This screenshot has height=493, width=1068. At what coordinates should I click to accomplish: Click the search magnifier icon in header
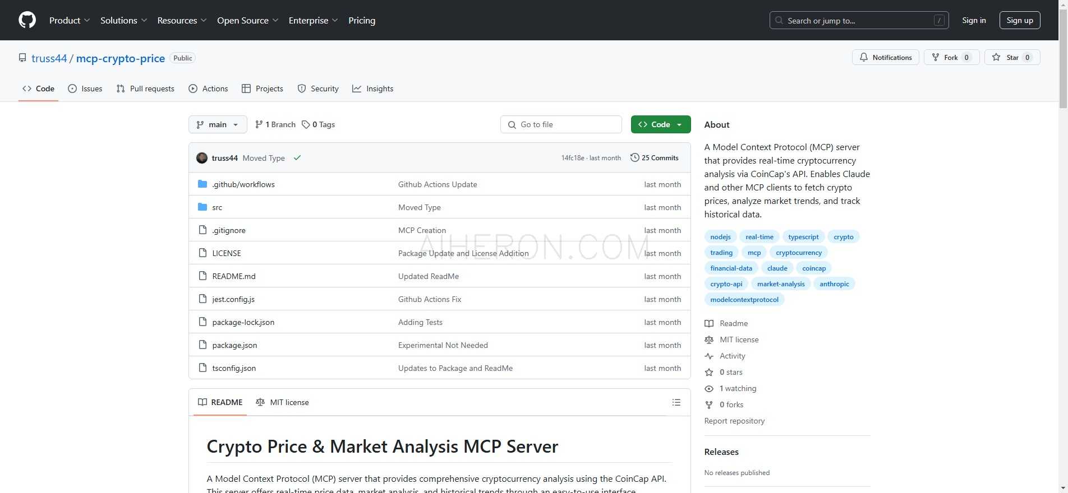point(779,20)
